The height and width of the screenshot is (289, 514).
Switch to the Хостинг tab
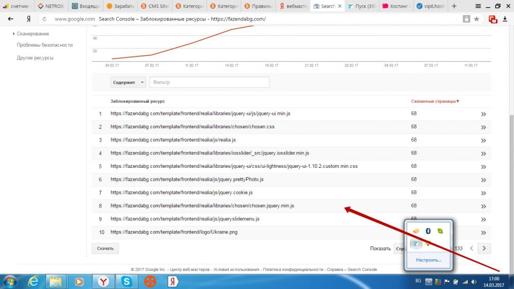396,6
